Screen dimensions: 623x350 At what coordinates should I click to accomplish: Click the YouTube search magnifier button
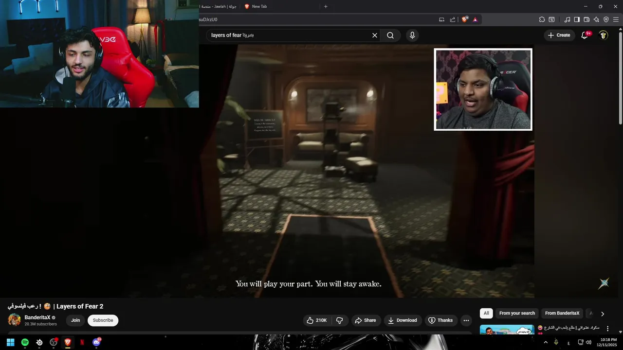[390, 35]
